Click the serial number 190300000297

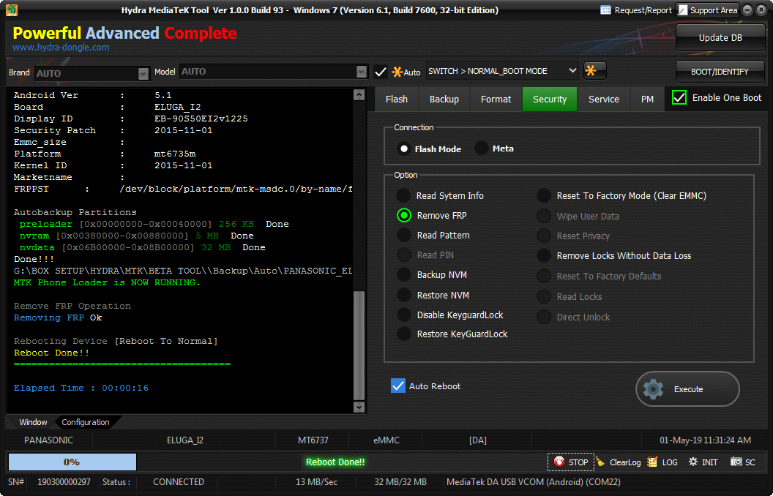tap(64, 481)
